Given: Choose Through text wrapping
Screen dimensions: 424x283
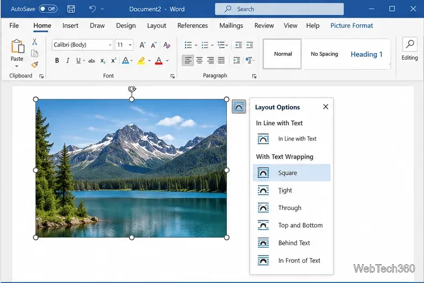Looking at the screenshot, I should pos(291,208).
